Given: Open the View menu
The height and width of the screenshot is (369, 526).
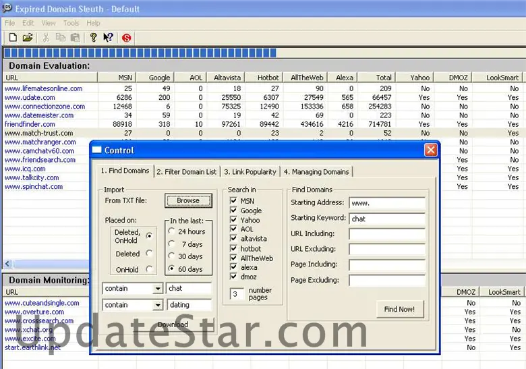Looking at the screenshot, I should click(49, 23).
